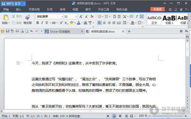Toggle superscript formatting

61,23
